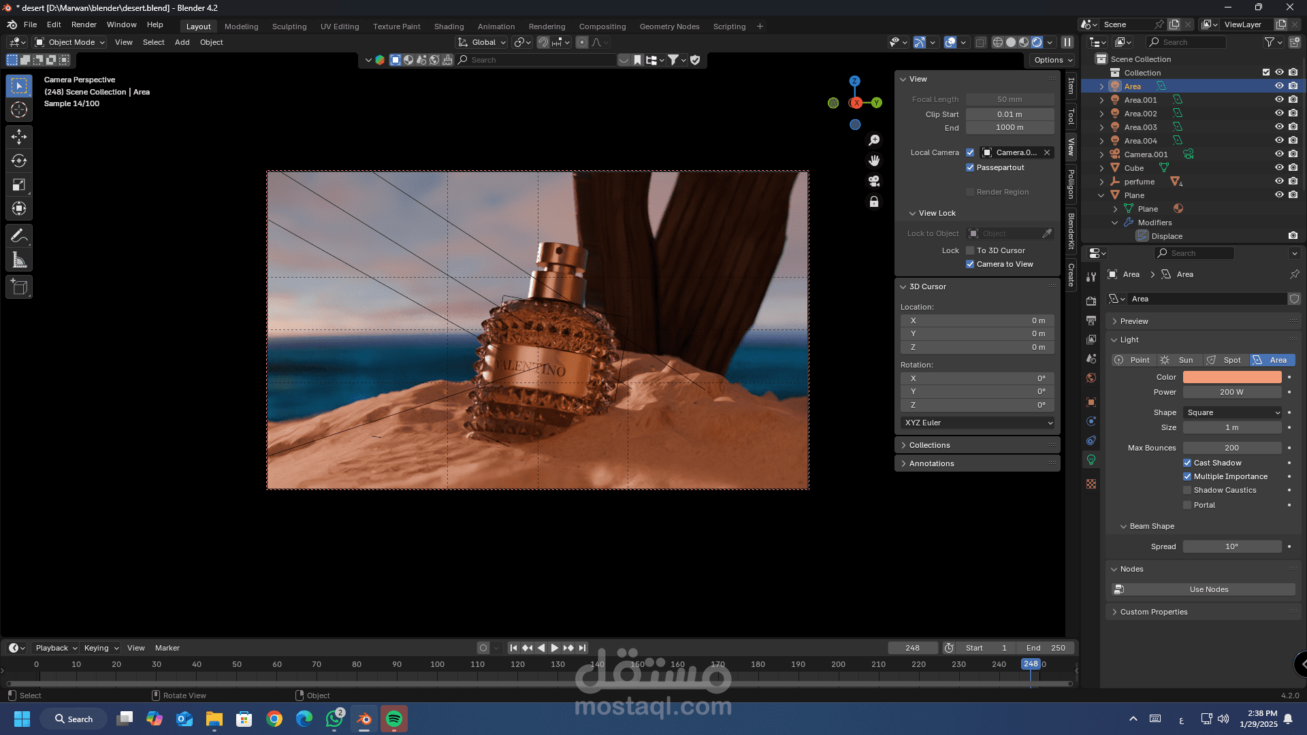Image resolution: width=1307 pixels, height=735 pixels.
Task: Disable the Passepartout checkbox
Action: coord(970,167)
